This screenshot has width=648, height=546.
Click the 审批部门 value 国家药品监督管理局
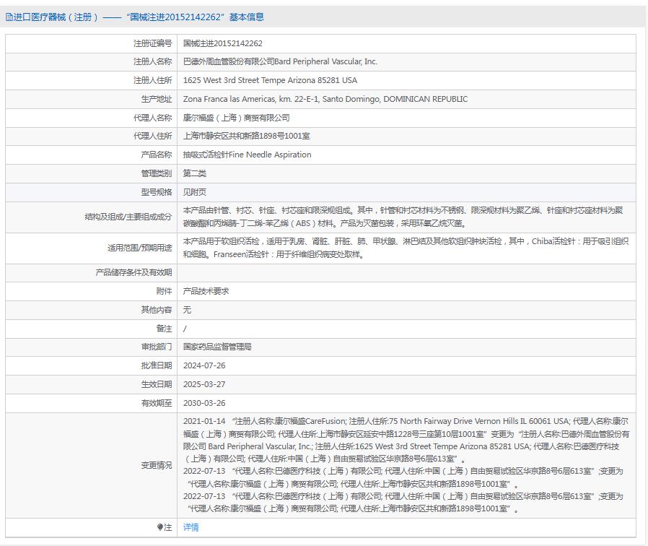pyautogui.click(x=217, y=347)
